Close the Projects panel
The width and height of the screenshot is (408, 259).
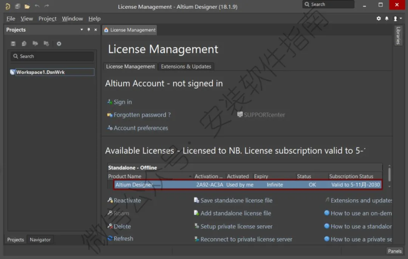click(x=96, y=29)
